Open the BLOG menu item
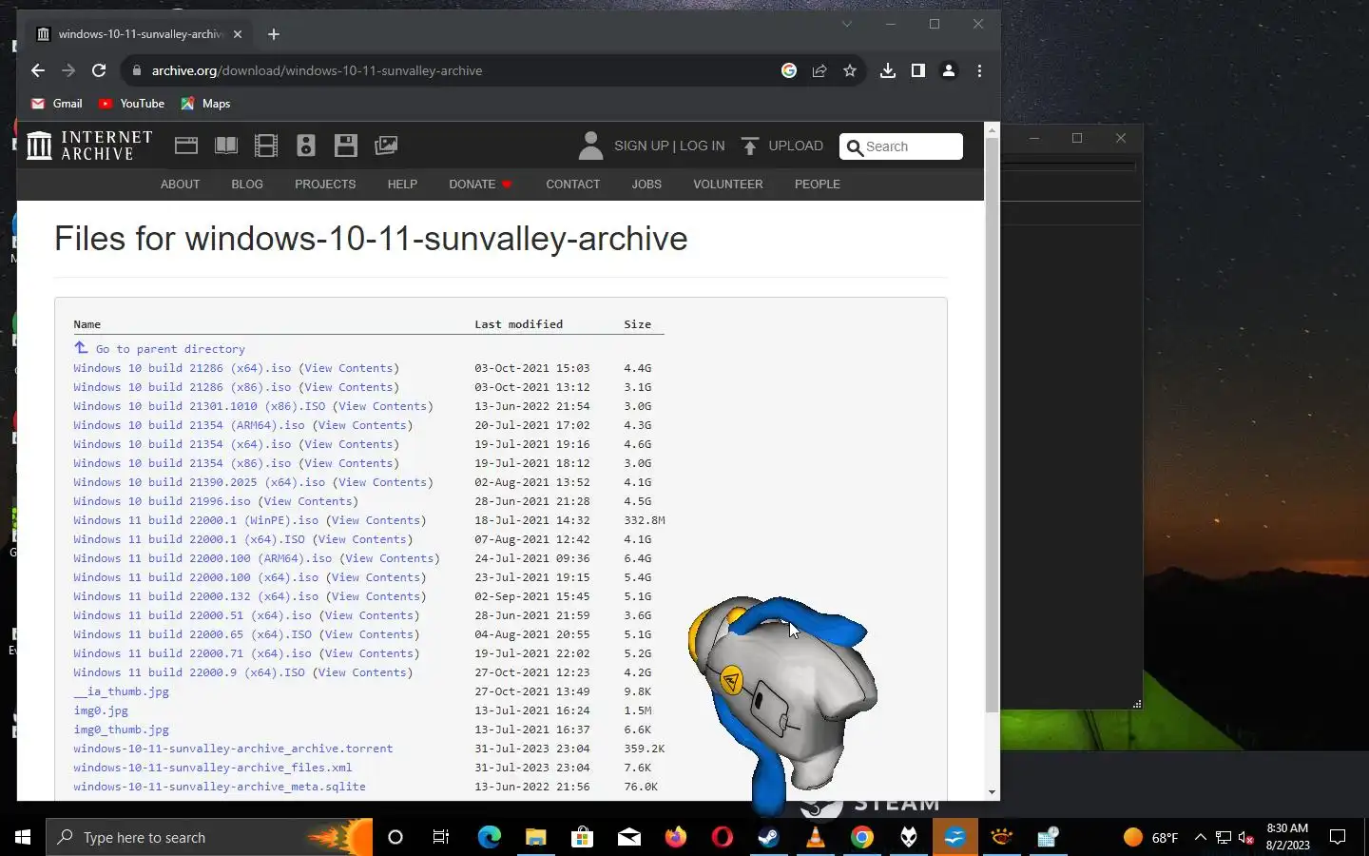Viewport: 1369px width, 856px height. point(247,185)
